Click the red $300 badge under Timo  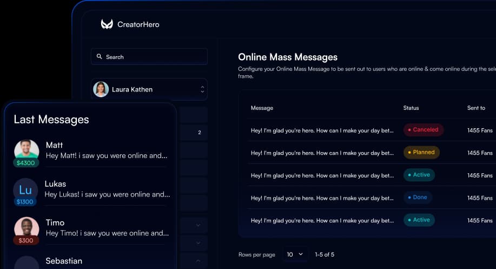click(x=26, y=241)
